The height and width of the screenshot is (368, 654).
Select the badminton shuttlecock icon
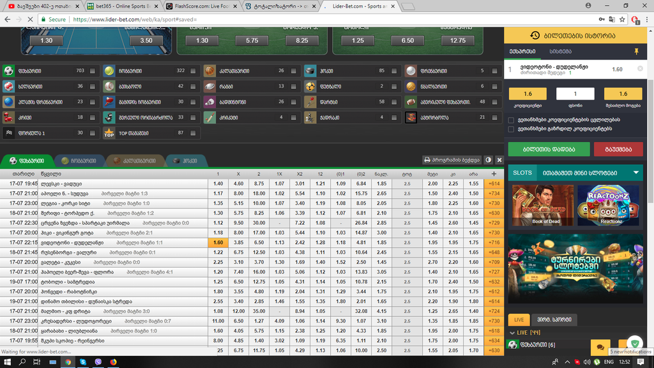point(209,102)
